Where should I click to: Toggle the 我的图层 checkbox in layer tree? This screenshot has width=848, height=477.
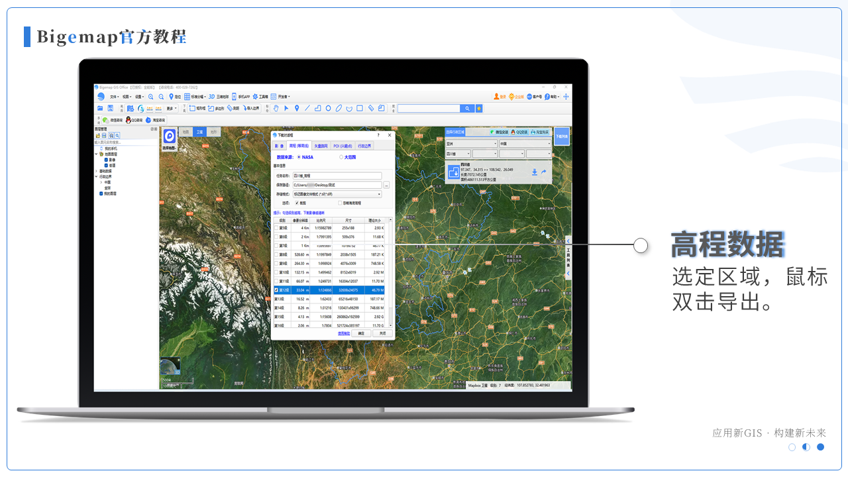101,193
